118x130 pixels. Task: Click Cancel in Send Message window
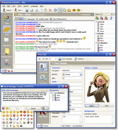33,108
